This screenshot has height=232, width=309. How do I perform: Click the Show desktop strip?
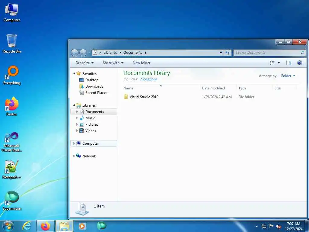tap(307, 226)
